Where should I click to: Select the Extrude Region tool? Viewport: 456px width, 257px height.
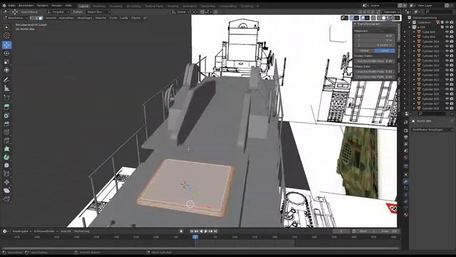(x=6, y=107)
